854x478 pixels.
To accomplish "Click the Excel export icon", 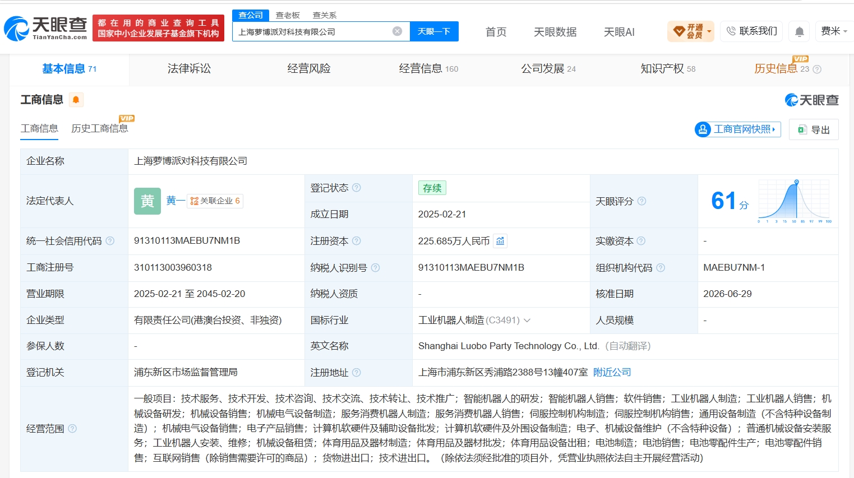I will pyautogui.click(x=802, y=129).
